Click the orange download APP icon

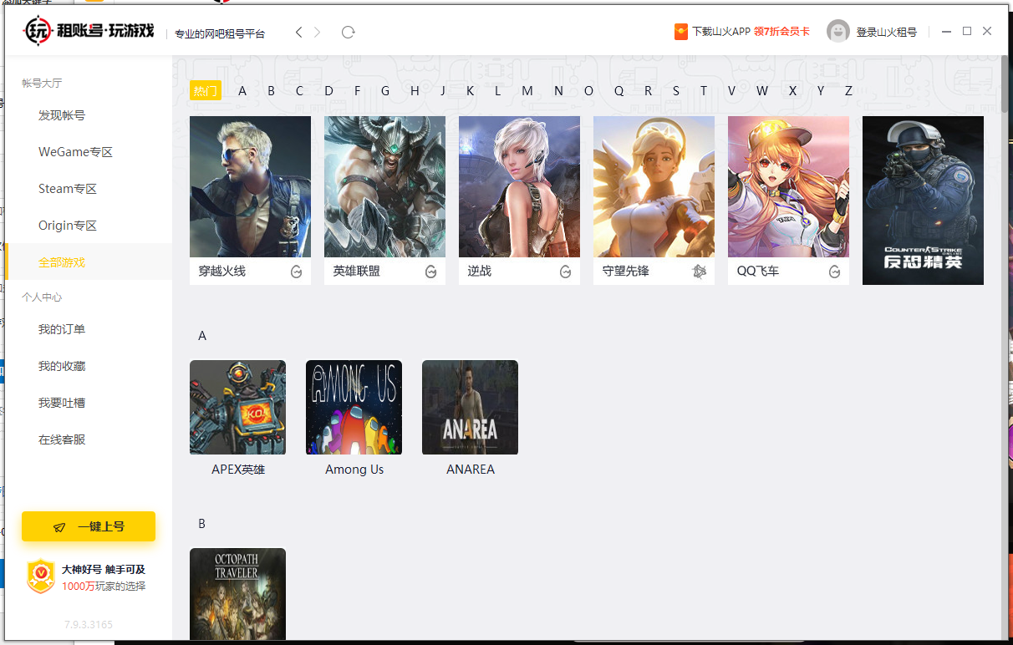681,32
